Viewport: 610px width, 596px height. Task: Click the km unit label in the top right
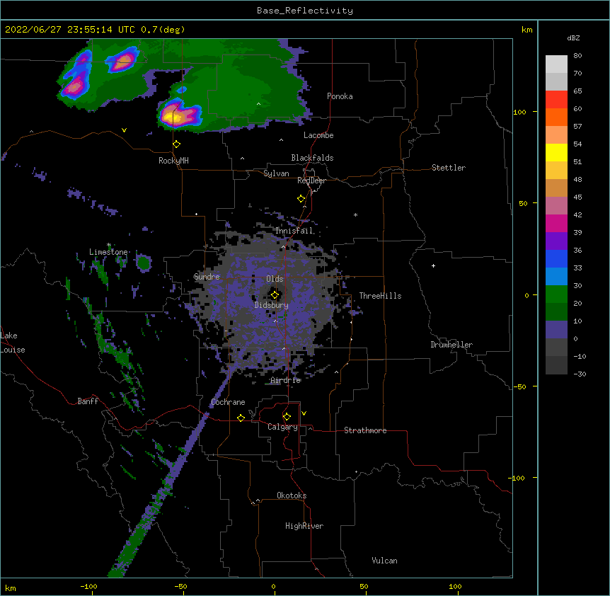[x=527, y=30]
